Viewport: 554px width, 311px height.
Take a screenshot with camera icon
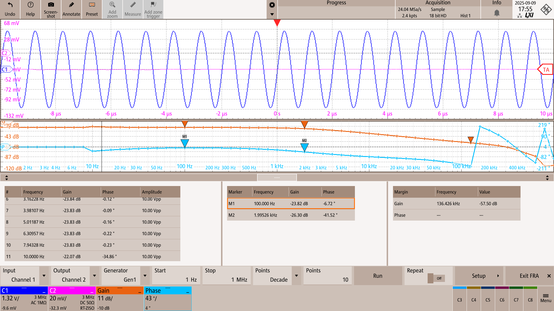51,5
